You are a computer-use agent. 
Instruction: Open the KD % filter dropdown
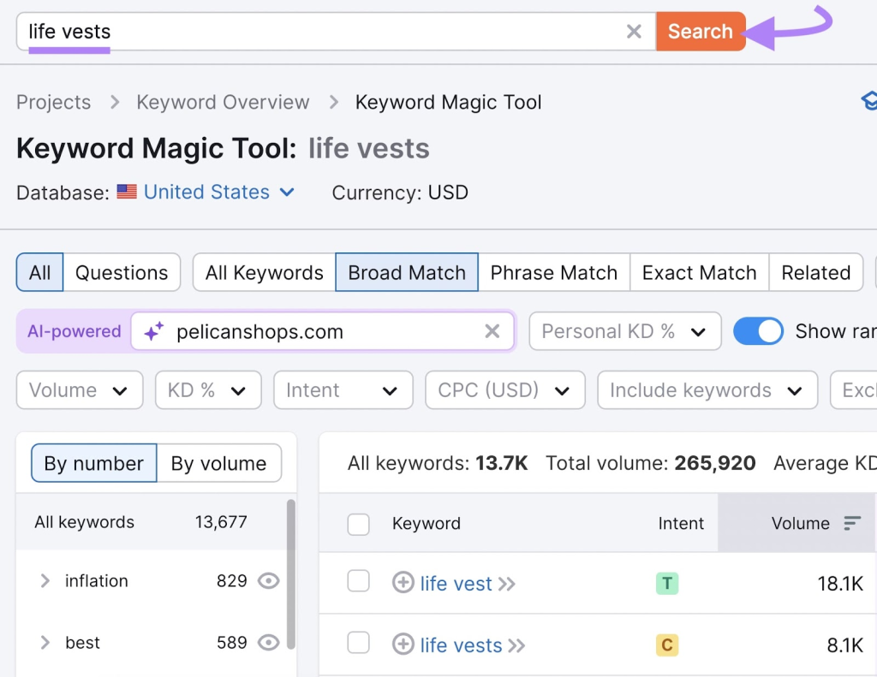[x=207, y=390]
